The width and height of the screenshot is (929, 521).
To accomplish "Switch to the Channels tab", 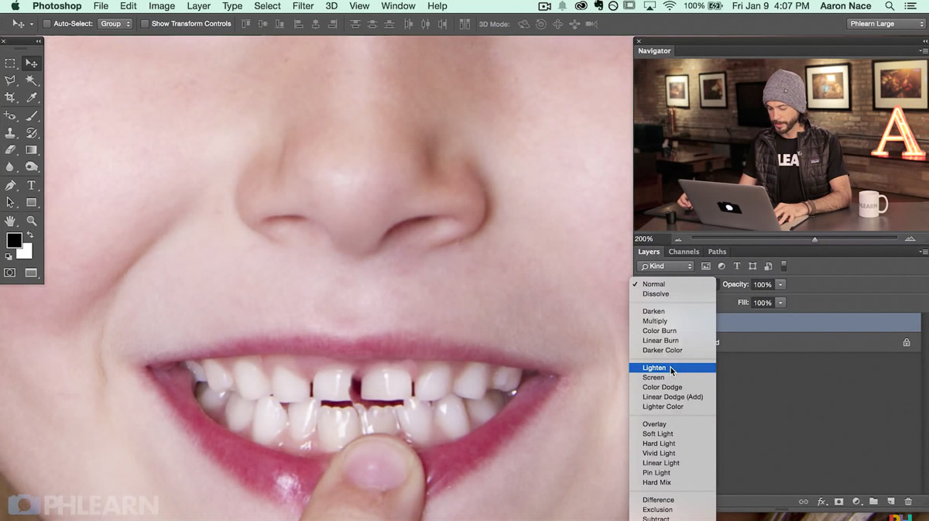I will pyautogui.click(x=684, y=252).
